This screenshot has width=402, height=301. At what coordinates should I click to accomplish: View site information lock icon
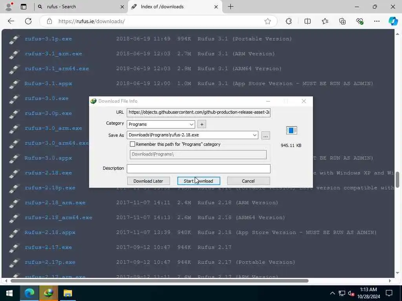(x=49, y=21)
